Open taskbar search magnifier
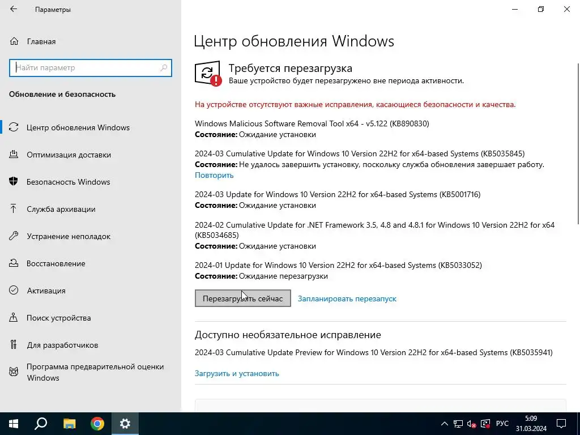The image size is (580, 435). click(x=41, y=424)
